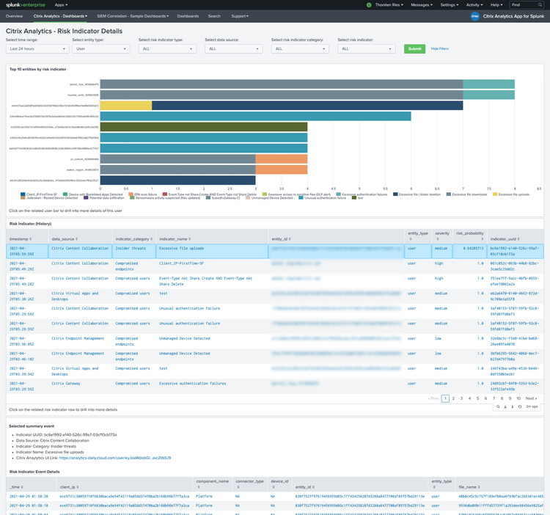Expand the Thorsten Ries user menu
The image size is (550, 515).
[x=389, y=5]
